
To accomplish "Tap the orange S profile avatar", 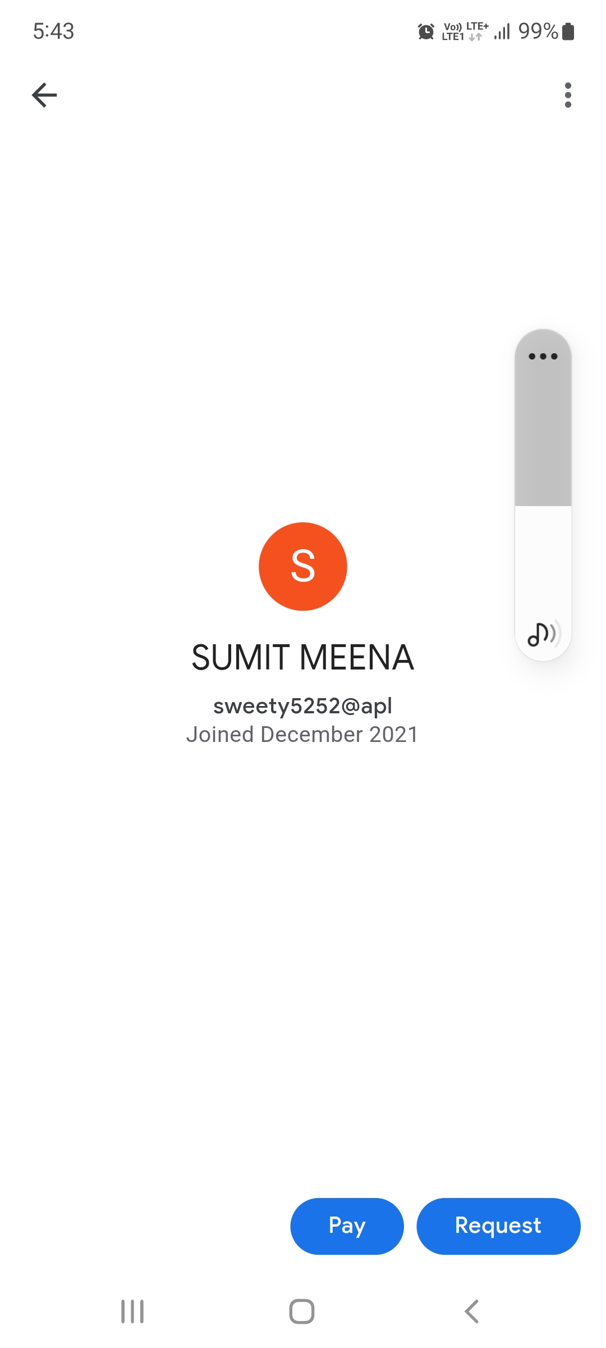I will (x=303, y=566).
